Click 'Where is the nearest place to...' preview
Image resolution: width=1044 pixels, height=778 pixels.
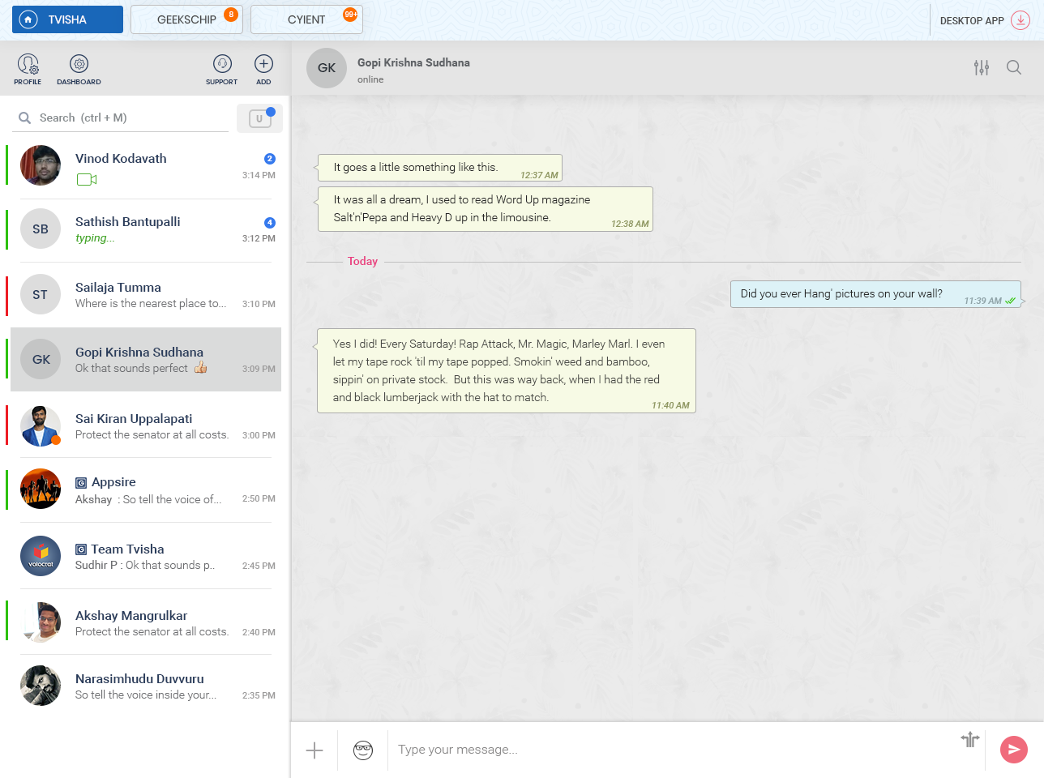(x=151, y=303)
